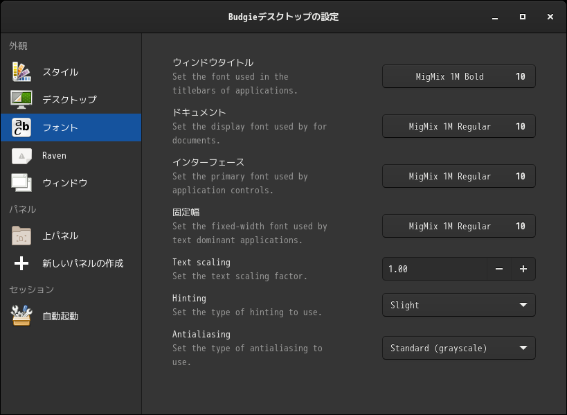Click the ウィンドウ stacked windows icon
The width and height of the screenshot is (567, 415).
[21, 183]
